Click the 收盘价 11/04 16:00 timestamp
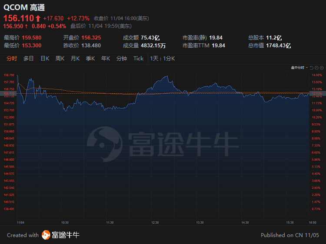 click(121, 19)
